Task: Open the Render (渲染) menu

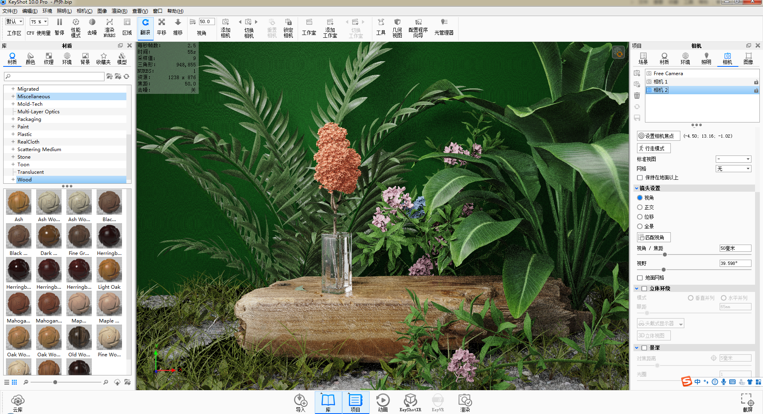Action: 119,11
